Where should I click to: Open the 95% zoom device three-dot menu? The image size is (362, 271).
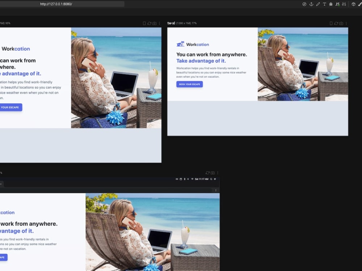pyautogui.click(x=160, y=23)
